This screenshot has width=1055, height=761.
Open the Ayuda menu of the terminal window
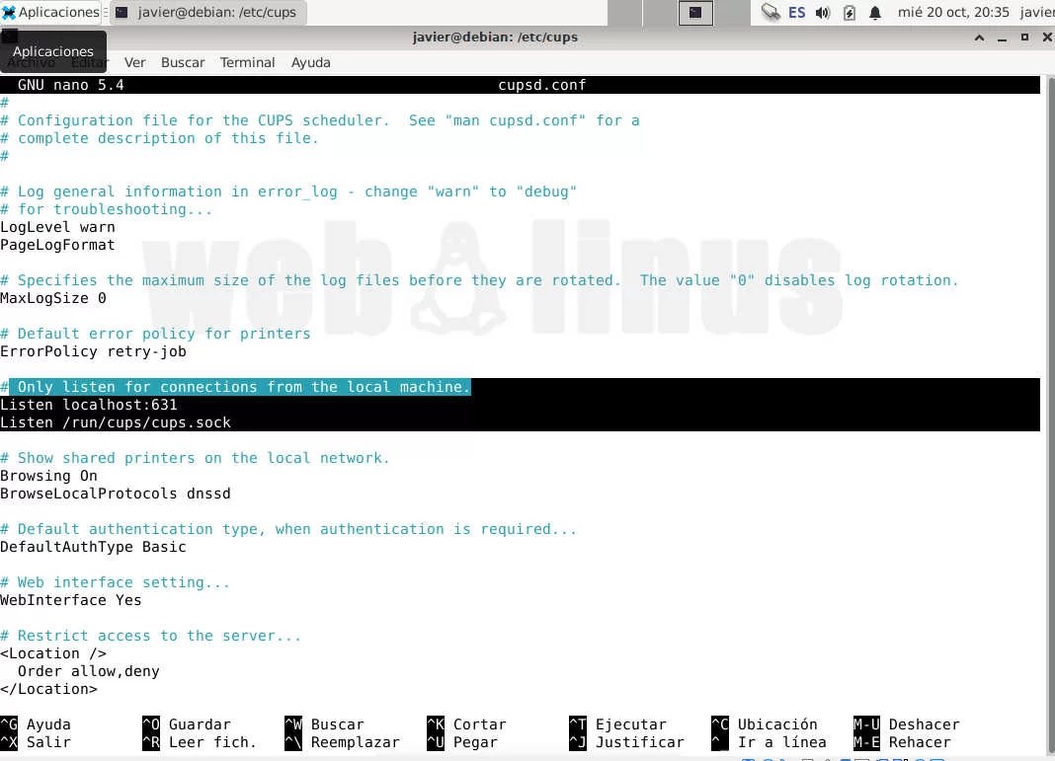click(x=310, y=61)
